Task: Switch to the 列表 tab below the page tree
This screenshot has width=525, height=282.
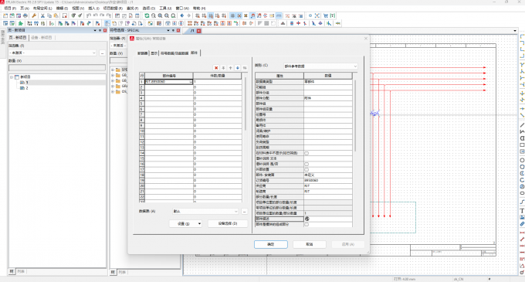Action: pos(21,271)
